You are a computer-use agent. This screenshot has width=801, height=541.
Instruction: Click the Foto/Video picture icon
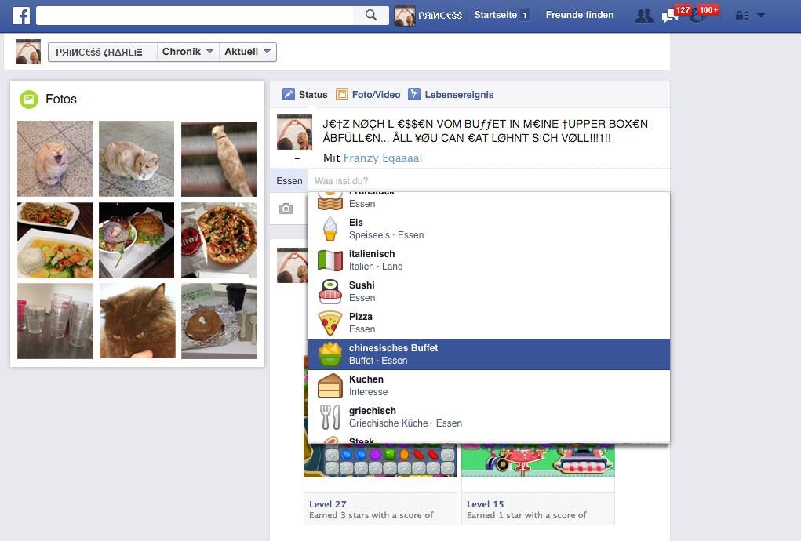[342, 94]
